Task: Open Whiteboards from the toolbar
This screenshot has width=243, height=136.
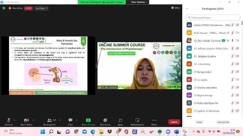Action: 137,120
